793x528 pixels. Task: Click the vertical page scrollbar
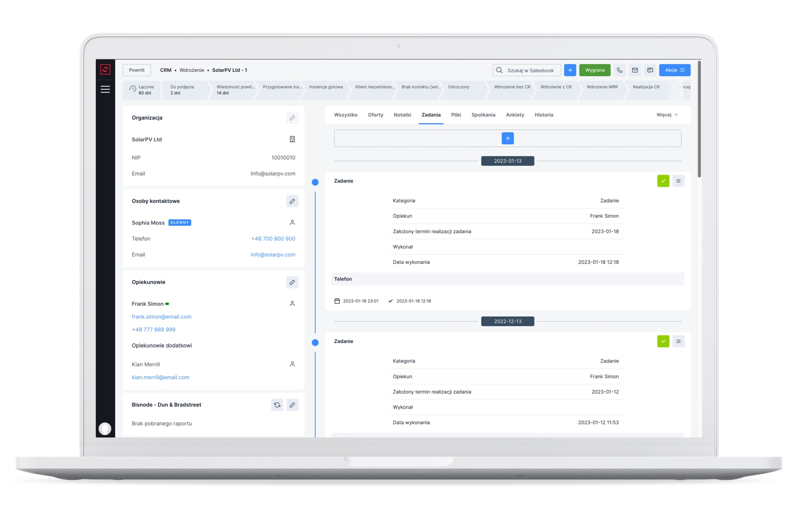tap(699, 119)
